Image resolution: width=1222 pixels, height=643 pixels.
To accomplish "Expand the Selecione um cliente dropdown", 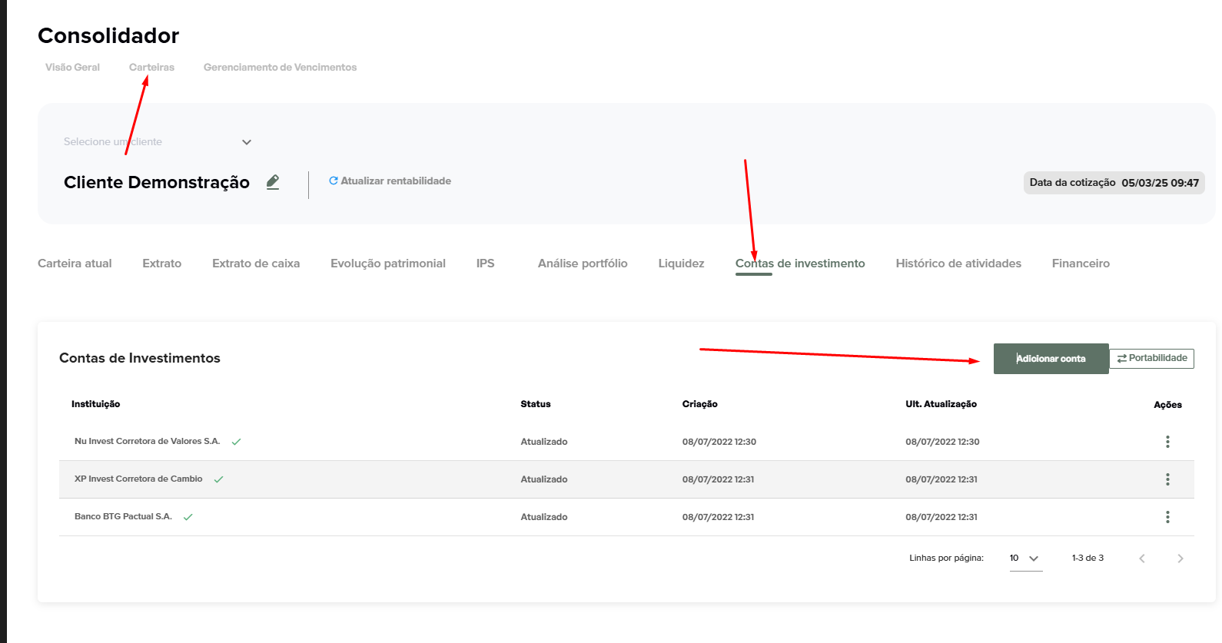I will pyautogui.click(x=246, y=142).
